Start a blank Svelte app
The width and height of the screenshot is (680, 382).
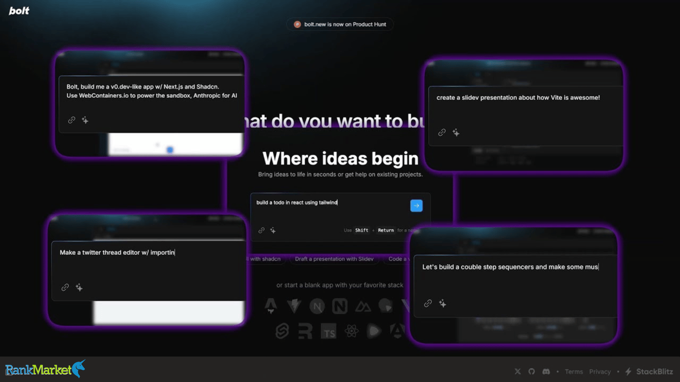pyautogui.click(x=282, y=331)
